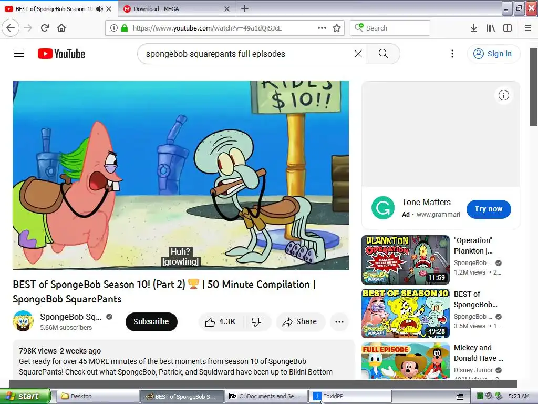
Task: Toggle the Firefox sidebar view
Action: pyautogui.click(x=508, y=28)
